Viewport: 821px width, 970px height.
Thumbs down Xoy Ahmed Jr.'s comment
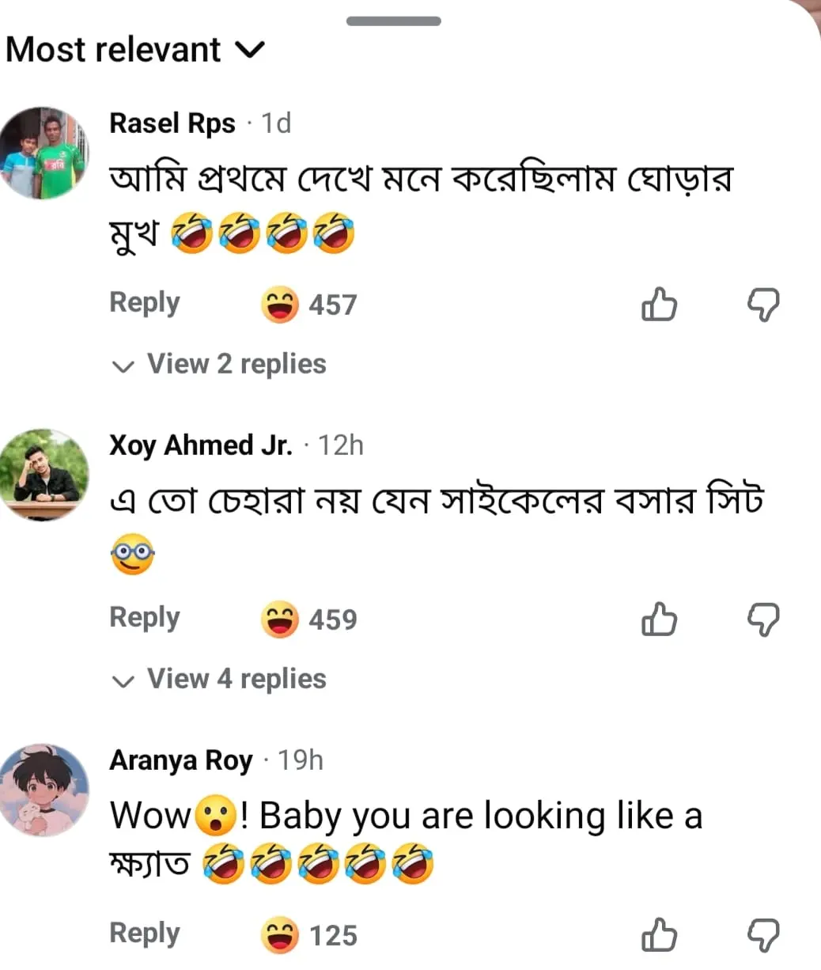[x=764, y=620]
